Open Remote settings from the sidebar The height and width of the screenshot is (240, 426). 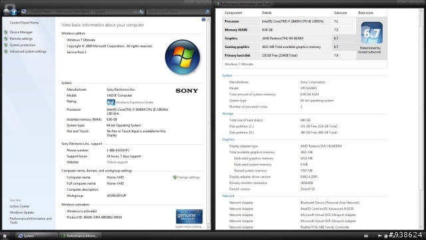tap(21, 39)
